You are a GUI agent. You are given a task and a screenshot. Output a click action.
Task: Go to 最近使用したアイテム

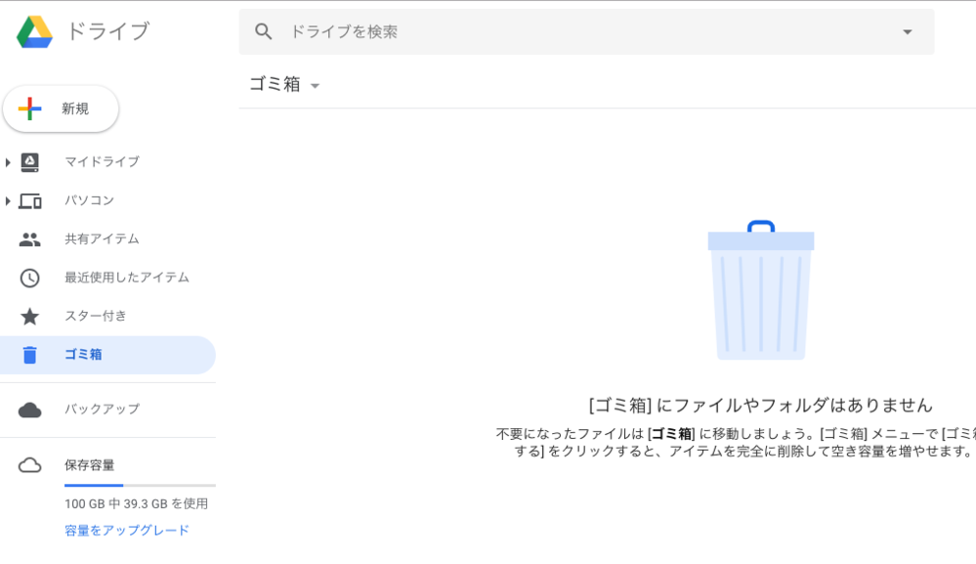(126, 279)
